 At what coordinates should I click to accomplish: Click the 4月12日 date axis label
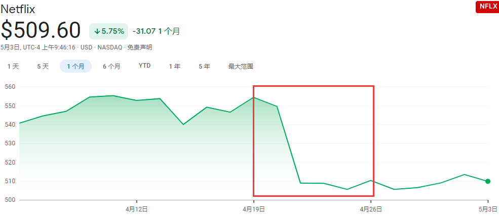pos(137,208)
